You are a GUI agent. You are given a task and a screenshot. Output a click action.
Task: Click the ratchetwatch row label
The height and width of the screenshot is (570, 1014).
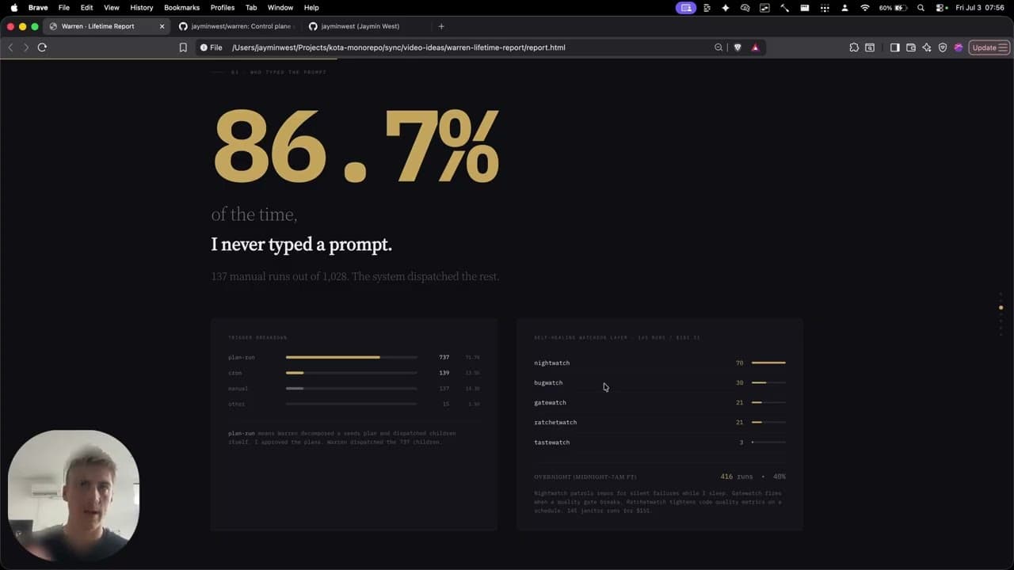coord(555,422)
